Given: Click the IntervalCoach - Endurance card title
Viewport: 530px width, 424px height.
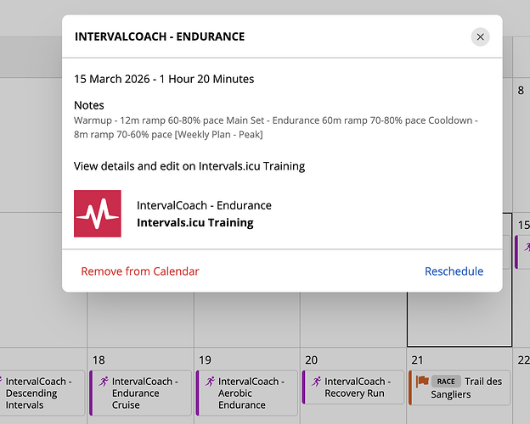Looking at the screenshot, I should tap(204, 205).
